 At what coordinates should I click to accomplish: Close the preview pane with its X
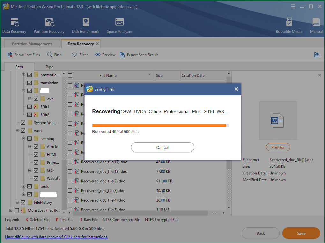[x=319, y=75]
